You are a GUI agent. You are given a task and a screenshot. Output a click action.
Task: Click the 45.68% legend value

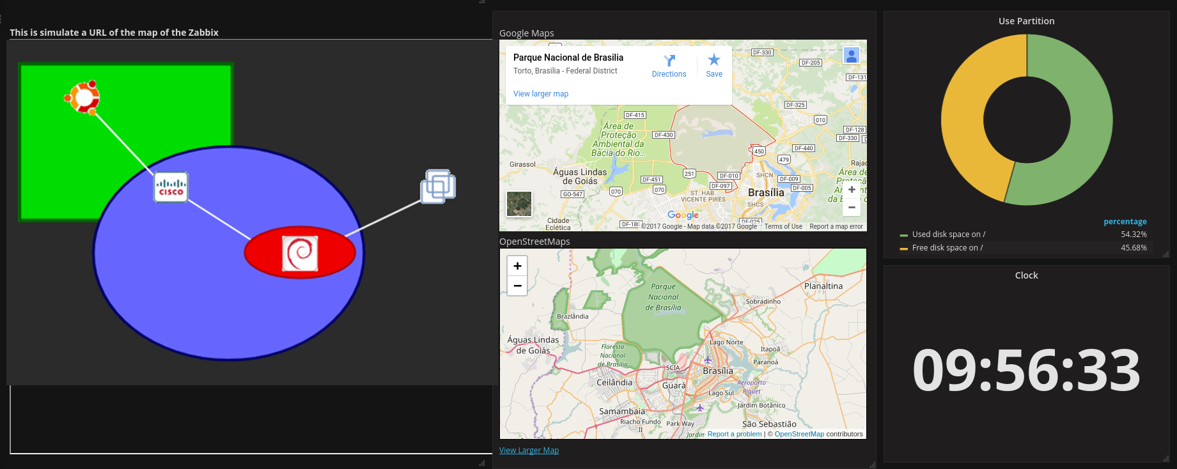(1134, 248)
